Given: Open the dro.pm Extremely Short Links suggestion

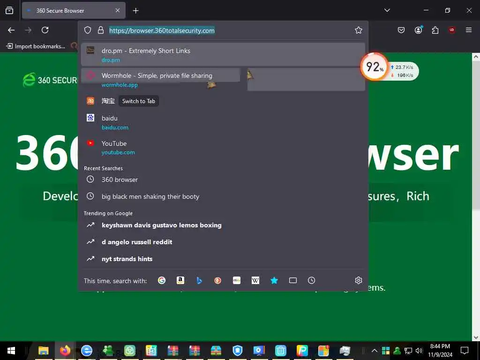Looking at the screenshot, I should coord(223,54).
